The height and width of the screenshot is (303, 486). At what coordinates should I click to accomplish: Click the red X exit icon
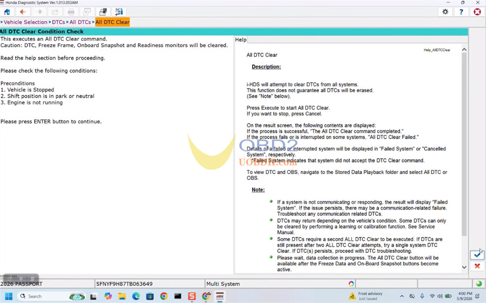[477, 12]
